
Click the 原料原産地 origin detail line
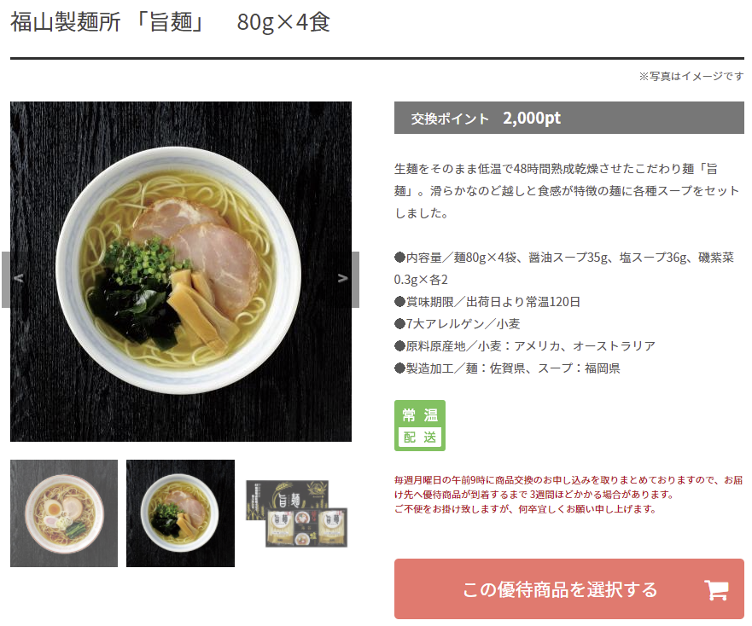point(525,346)
